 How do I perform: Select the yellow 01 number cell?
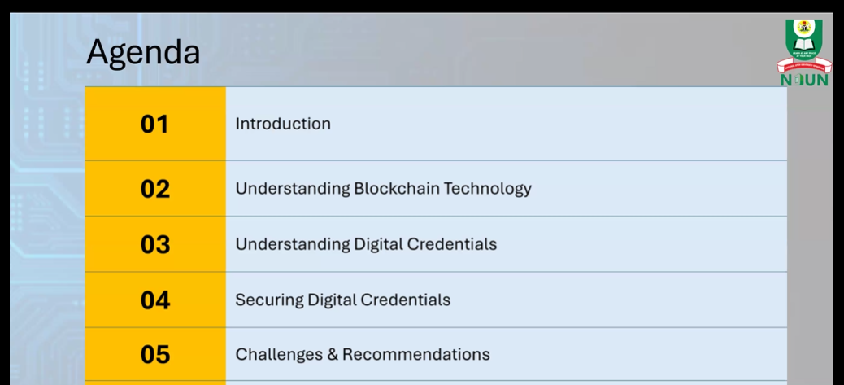[x=155, y=124]
